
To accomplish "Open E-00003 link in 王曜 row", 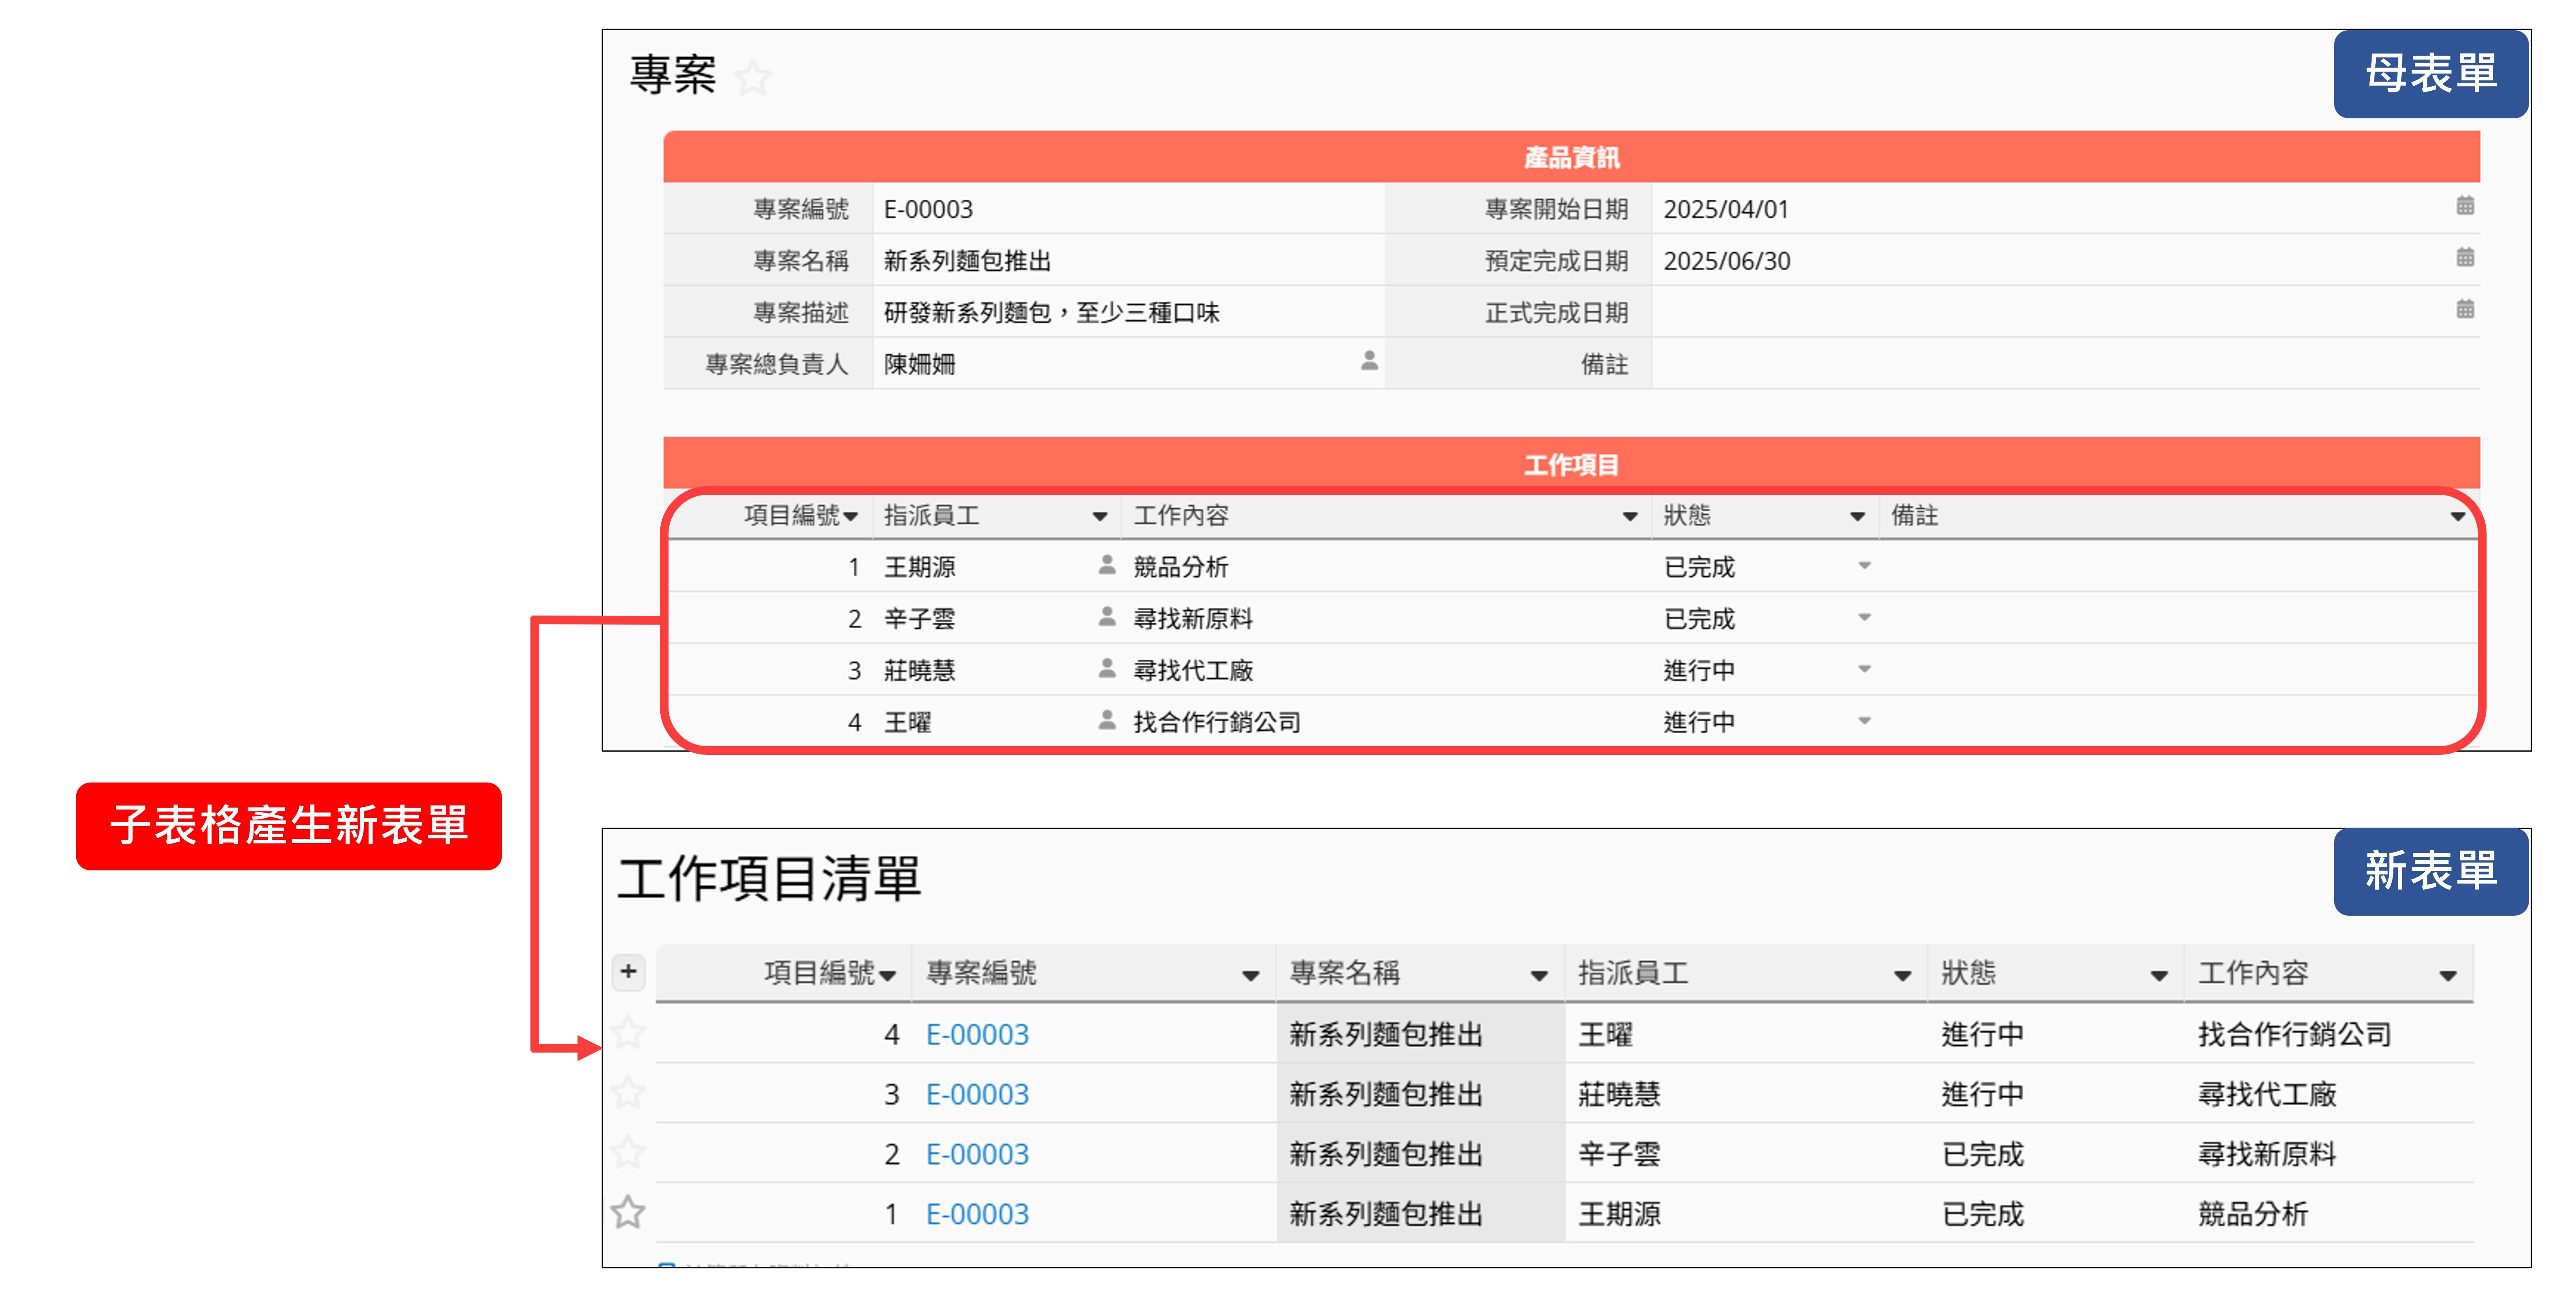I will (x=977, y=1034).
